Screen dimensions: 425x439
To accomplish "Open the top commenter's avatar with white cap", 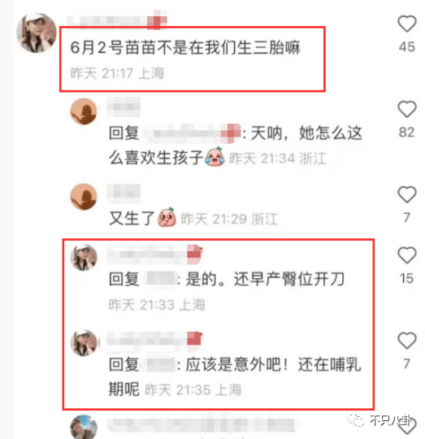I will [36, 33].
